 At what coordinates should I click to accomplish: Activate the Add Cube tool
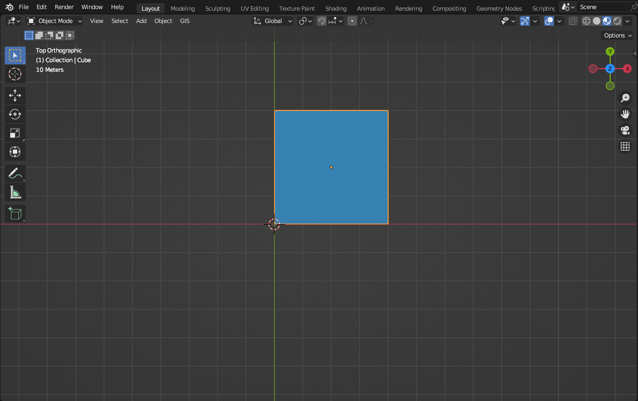[15, 213]
